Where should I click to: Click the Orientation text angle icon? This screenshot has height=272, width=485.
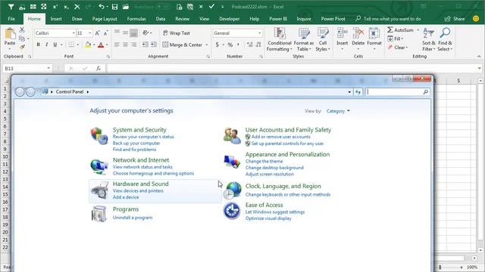145,32
